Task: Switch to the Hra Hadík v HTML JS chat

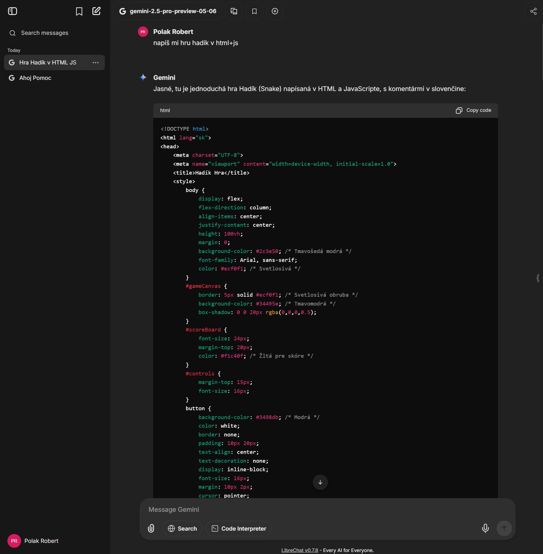Action: tap(47, 62)
